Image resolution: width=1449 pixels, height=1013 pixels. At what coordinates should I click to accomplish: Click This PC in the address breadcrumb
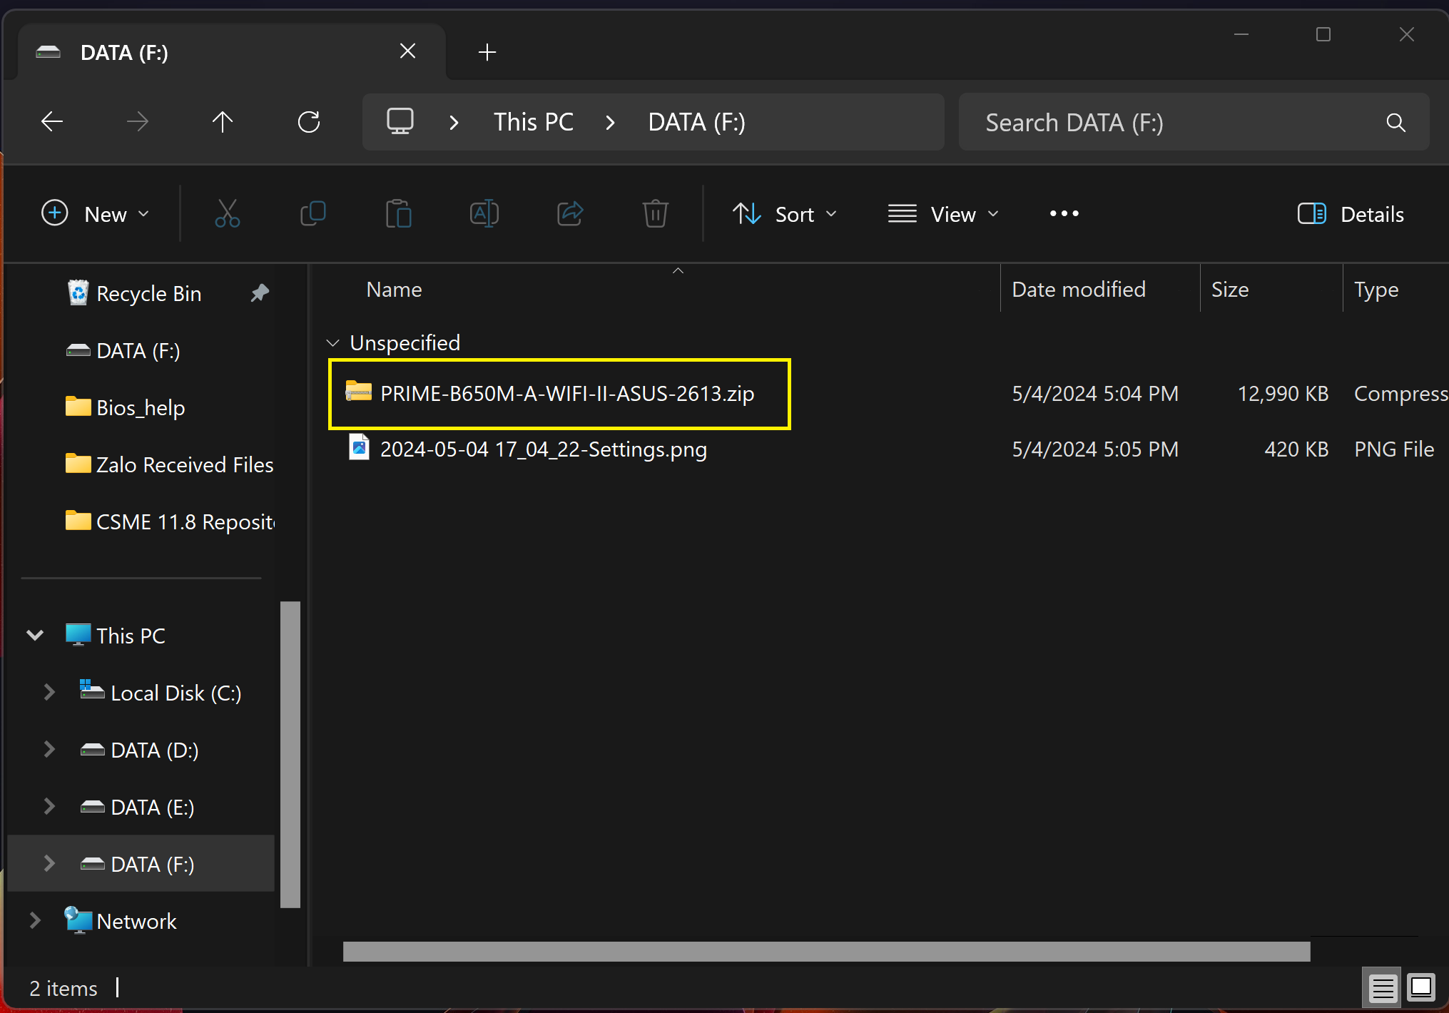[533, 122]
